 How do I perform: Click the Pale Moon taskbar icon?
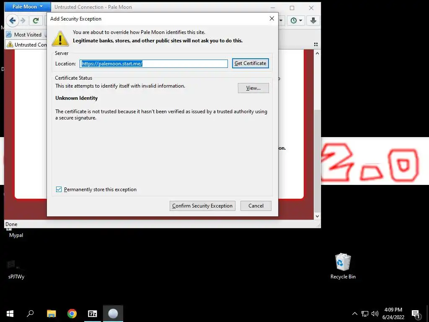113,314
